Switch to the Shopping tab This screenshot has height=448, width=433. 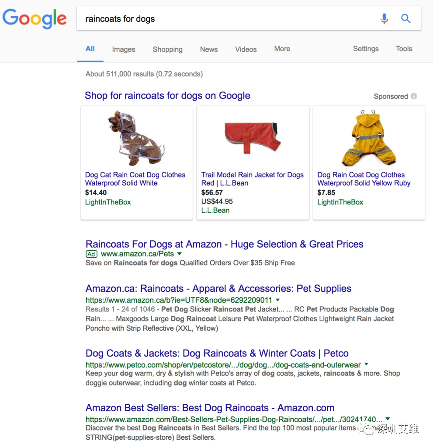coord(167,49)
